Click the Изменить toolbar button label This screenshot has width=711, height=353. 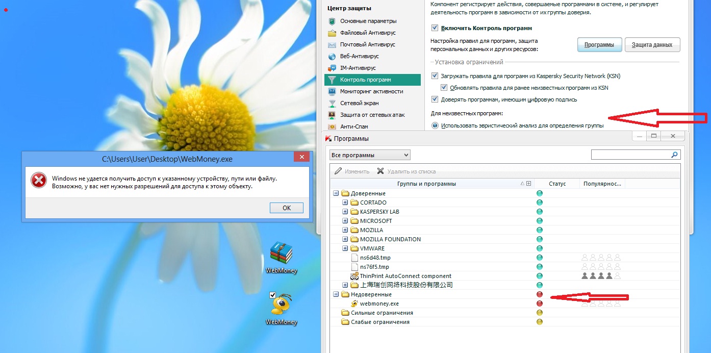pos(357,171)
